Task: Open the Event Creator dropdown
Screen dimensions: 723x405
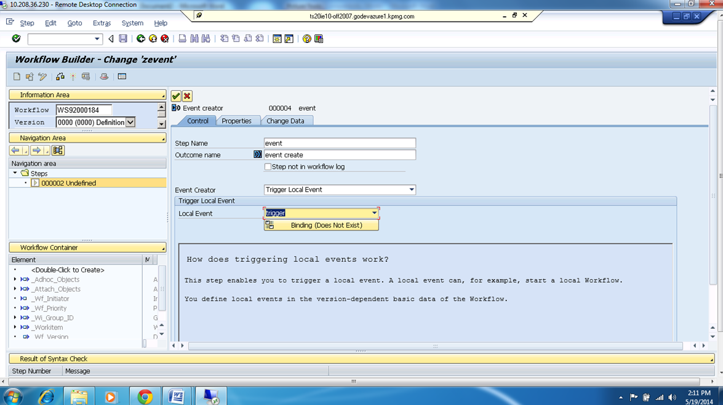Action: click(x=411, y=189)
